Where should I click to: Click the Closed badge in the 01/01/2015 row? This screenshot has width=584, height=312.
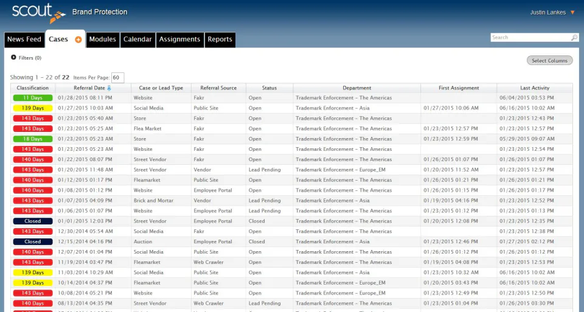coord(33,221)
